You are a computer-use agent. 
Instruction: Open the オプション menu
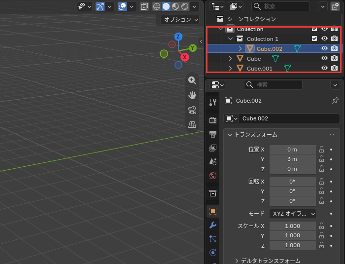click(x=180, y=20)
